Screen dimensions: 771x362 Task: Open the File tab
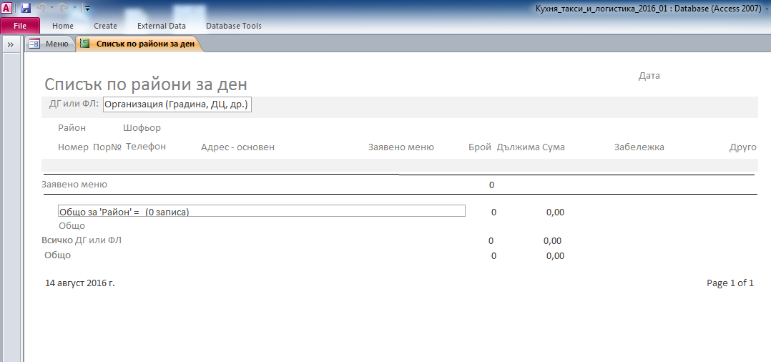point(20,26)
